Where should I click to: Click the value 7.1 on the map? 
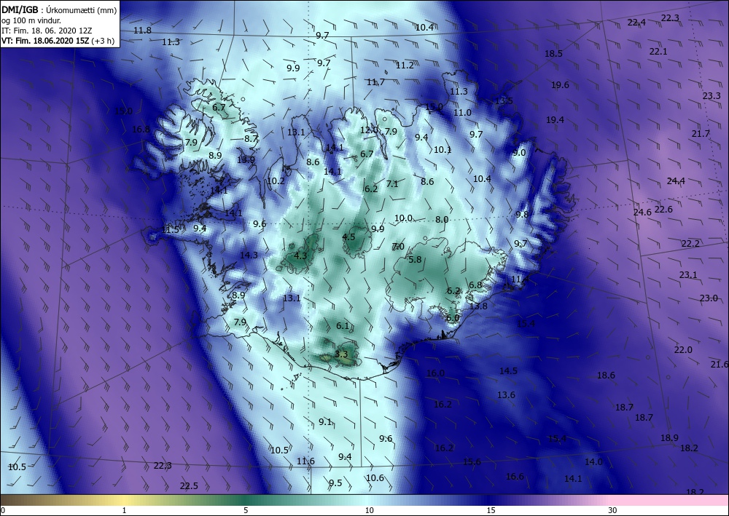pyautogui.click(x=392, y=184)
